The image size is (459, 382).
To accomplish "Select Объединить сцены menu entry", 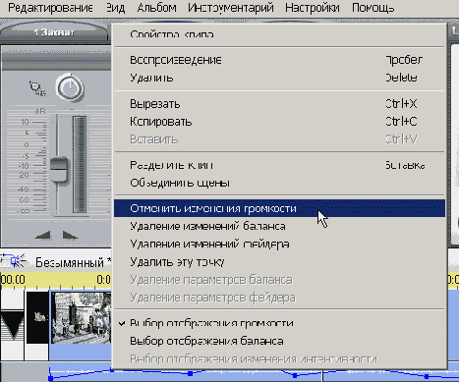I will (279, 183).
